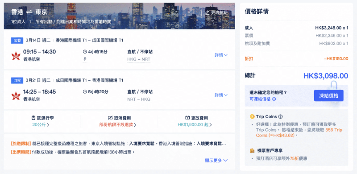The height and width of the screenshot is (174, 357).
Task: Click the HKG – NRT route code
Action: [139, 59]
